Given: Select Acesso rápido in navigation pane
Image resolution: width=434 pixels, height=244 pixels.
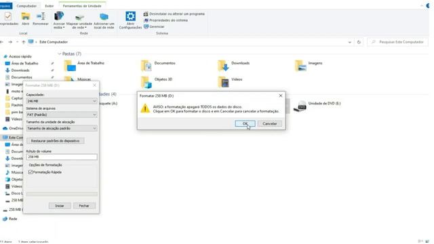Looking at the screenshot, I should (x=18, y=56).
